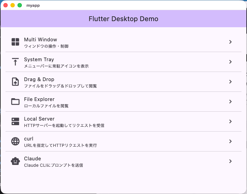The width and height of the screenshot is (247, 194).
Task: Click the Claude robot face icon
Action: click(x=15, y=161)
